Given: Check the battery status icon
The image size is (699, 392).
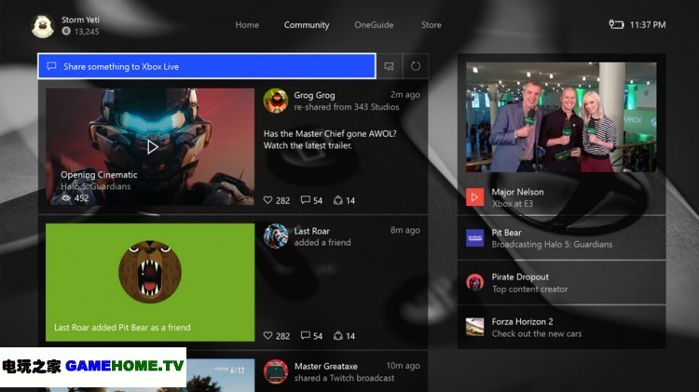Looking at the screenshot, I should point(616,24).
